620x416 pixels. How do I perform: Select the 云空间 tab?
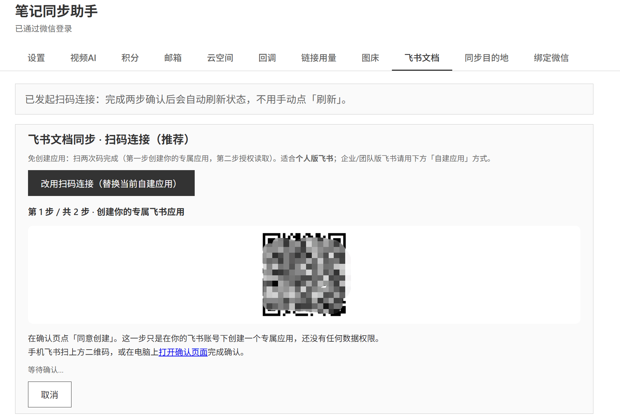220,58
